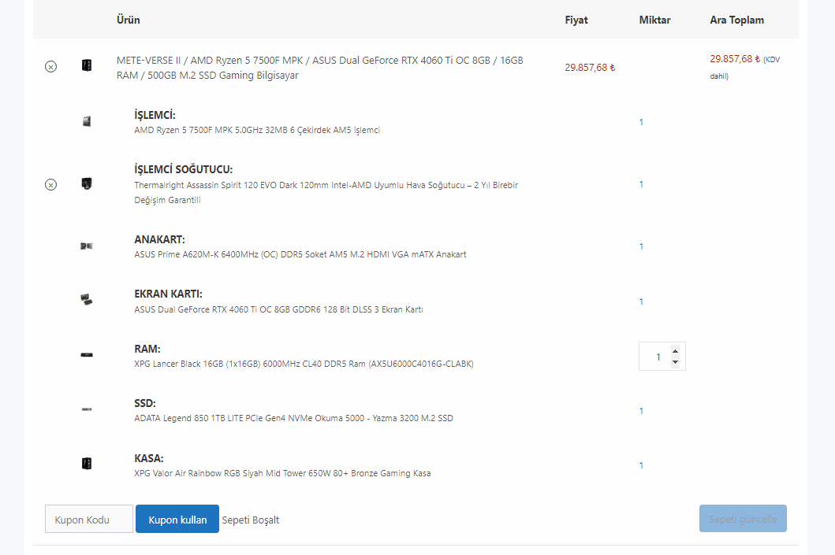Click the Kupon Kodu input field

89,520
